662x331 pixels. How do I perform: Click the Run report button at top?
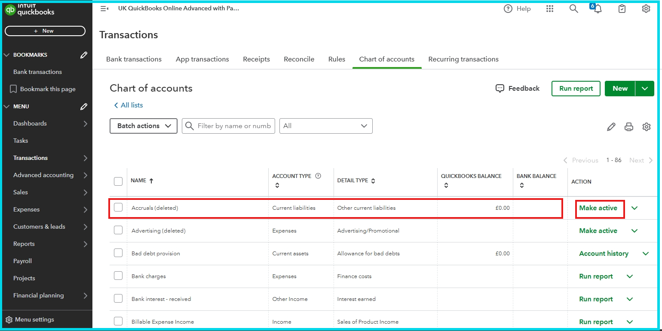coord(576,89)
